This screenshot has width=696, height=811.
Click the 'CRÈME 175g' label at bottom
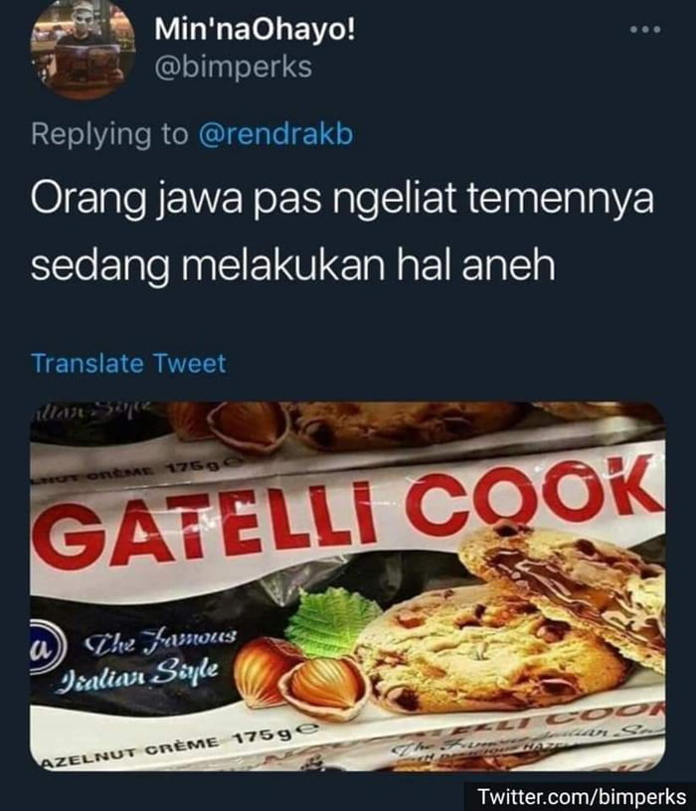pyautogui.click(x=226, y=741)
